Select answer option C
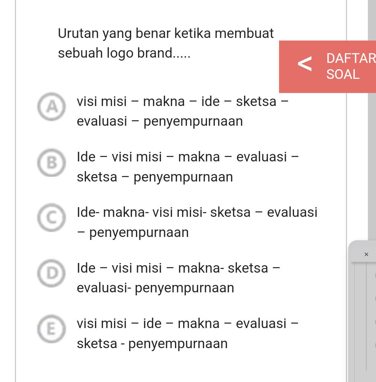 coord(51,218)
